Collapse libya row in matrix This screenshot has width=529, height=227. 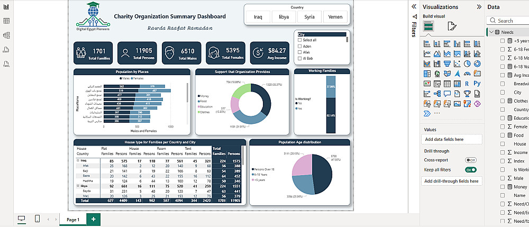(x=78, y=186)
